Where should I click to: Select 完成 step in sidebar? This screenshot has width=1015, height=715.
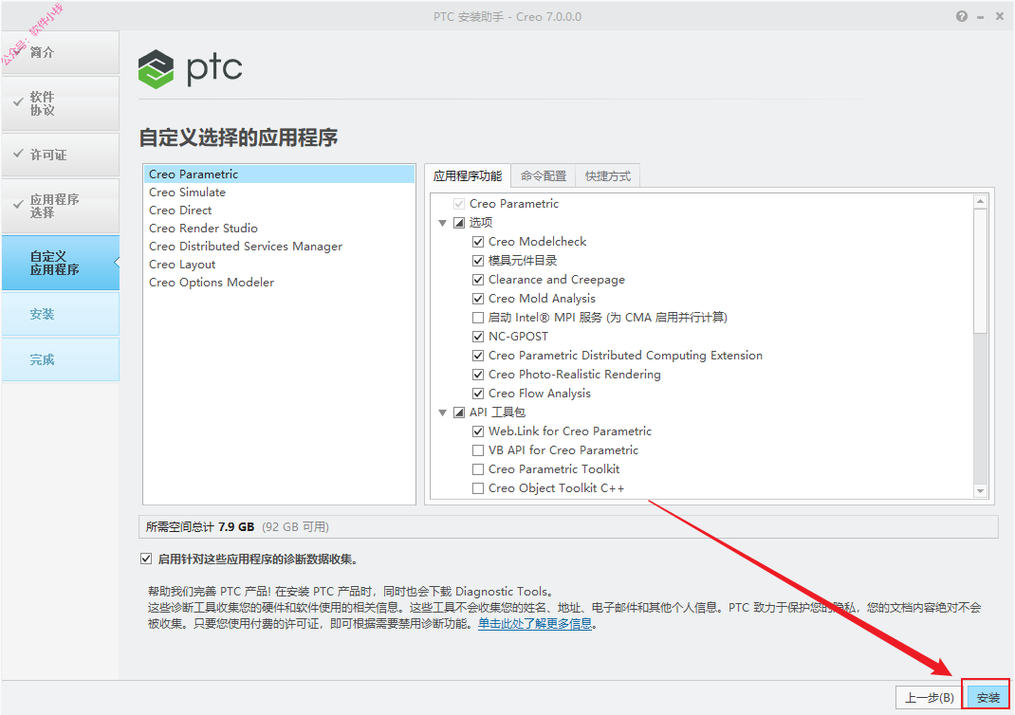tap(60, 359)
